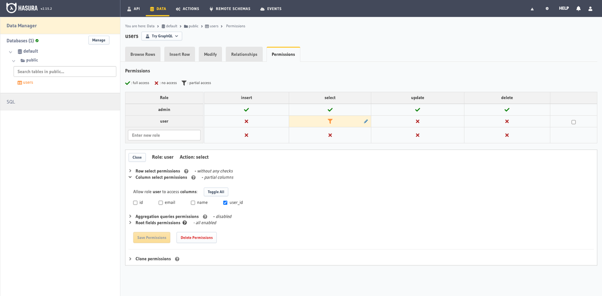This screenshot has height=296, width=602.
Task: Focus the Enter new role field
Action: (164, 135)
